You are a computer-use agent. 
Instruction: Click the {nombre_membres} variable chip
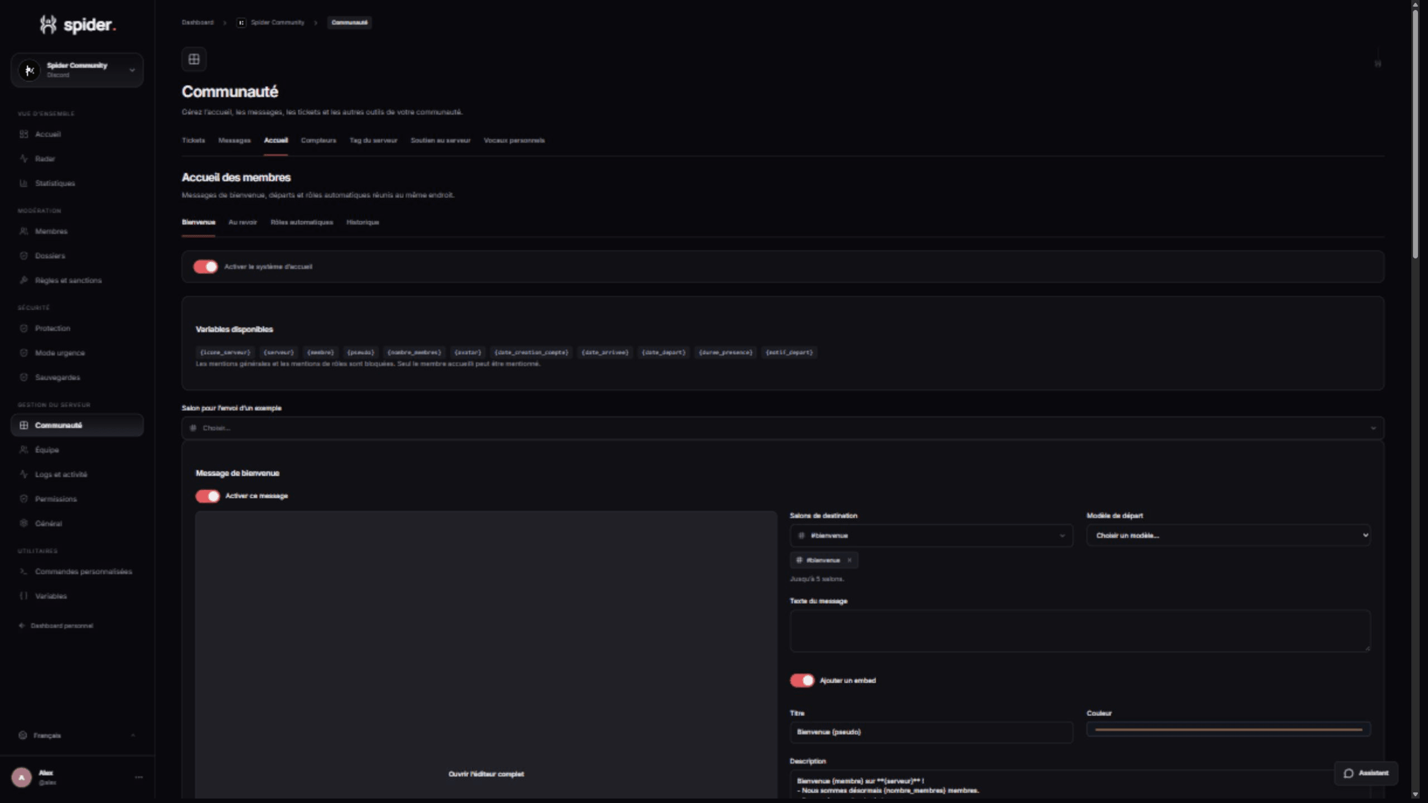[414, 352]
